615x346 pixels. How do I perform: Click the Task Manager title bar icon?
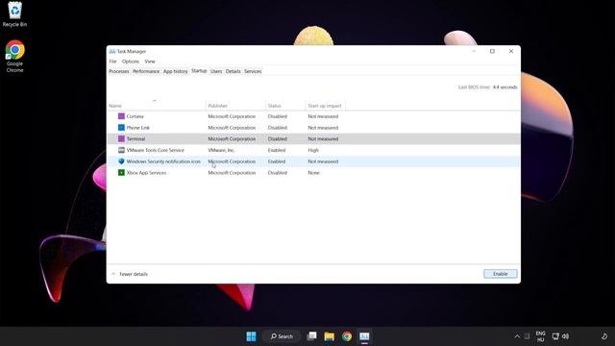112,51
